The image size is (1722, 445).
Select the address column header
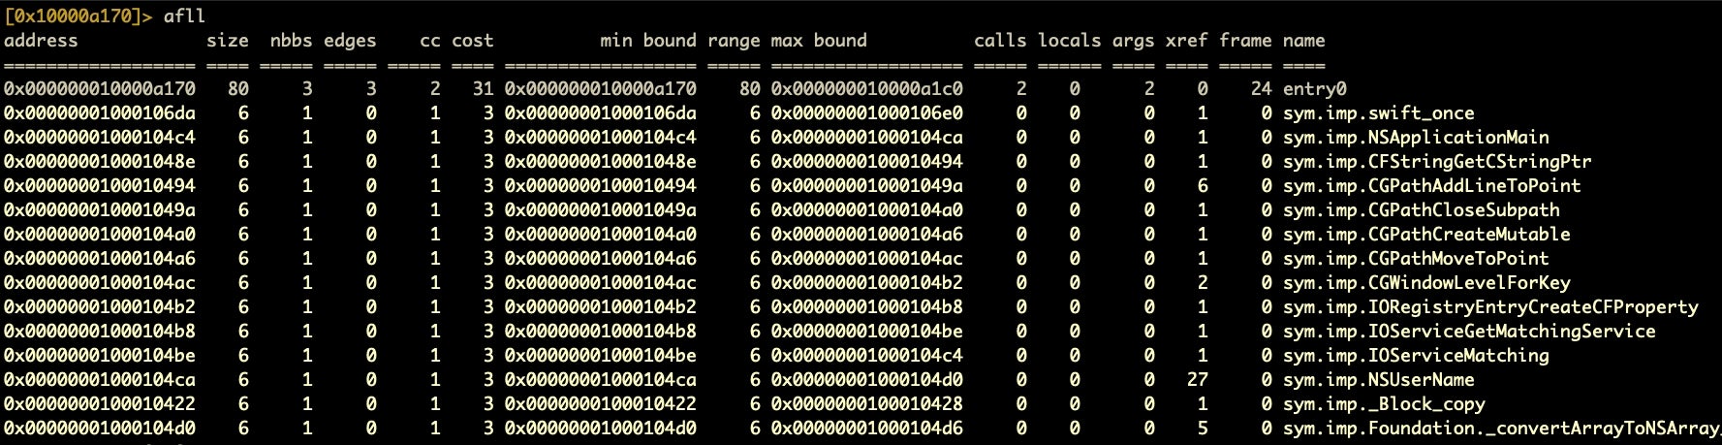pyautogui.click(x=41, y=41)
